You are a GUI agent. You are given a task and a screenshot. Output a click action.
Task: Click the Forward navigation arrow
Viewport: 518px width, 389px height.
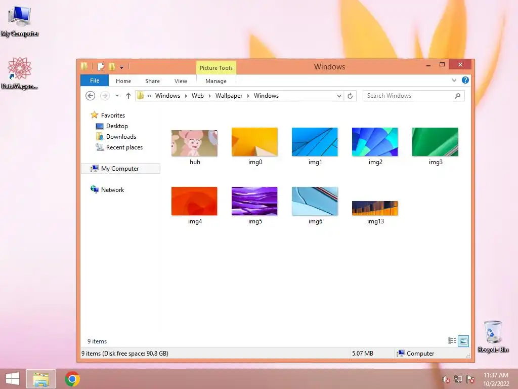[x=105, y=96]
